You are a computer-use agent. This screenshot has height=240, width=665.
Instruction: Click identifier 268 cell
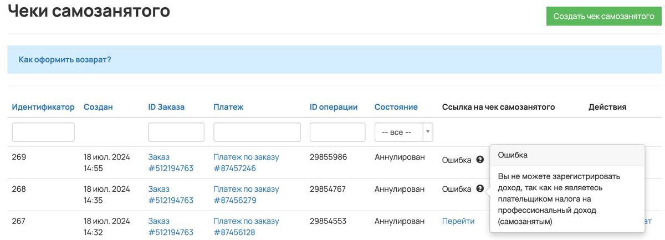(x=19, y=189)
